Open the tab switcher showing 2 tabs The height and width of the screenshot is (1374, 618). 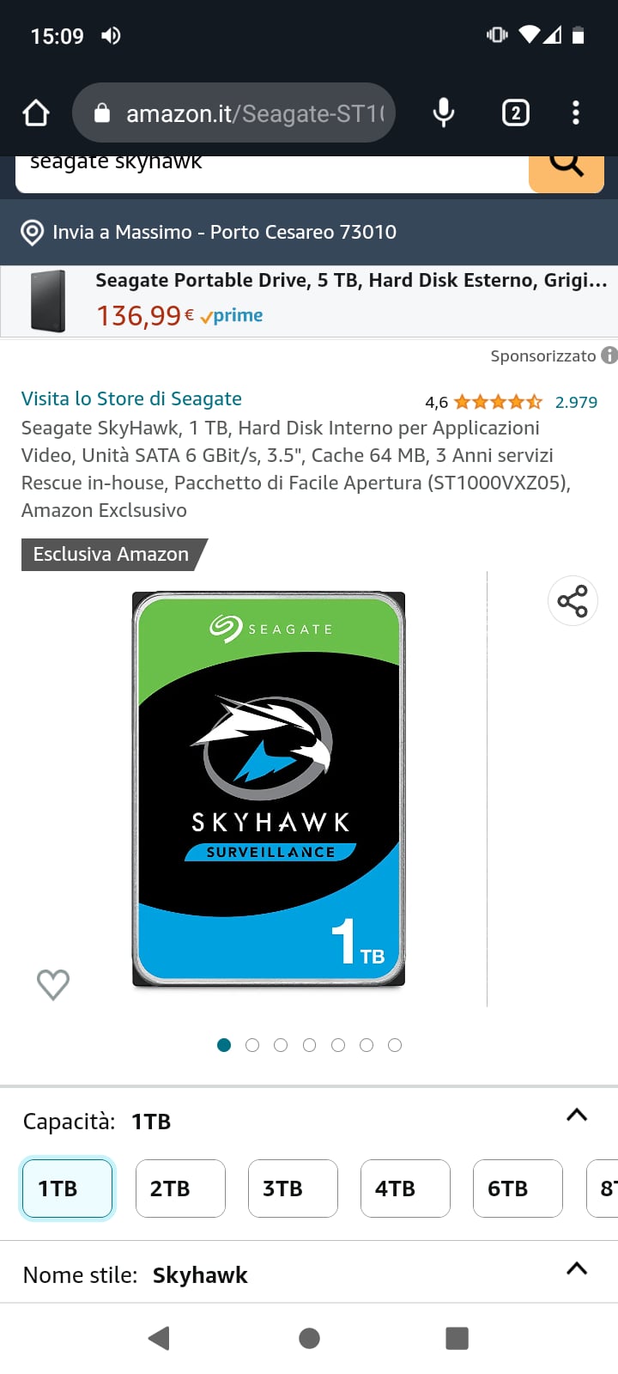tap(515, 112)
